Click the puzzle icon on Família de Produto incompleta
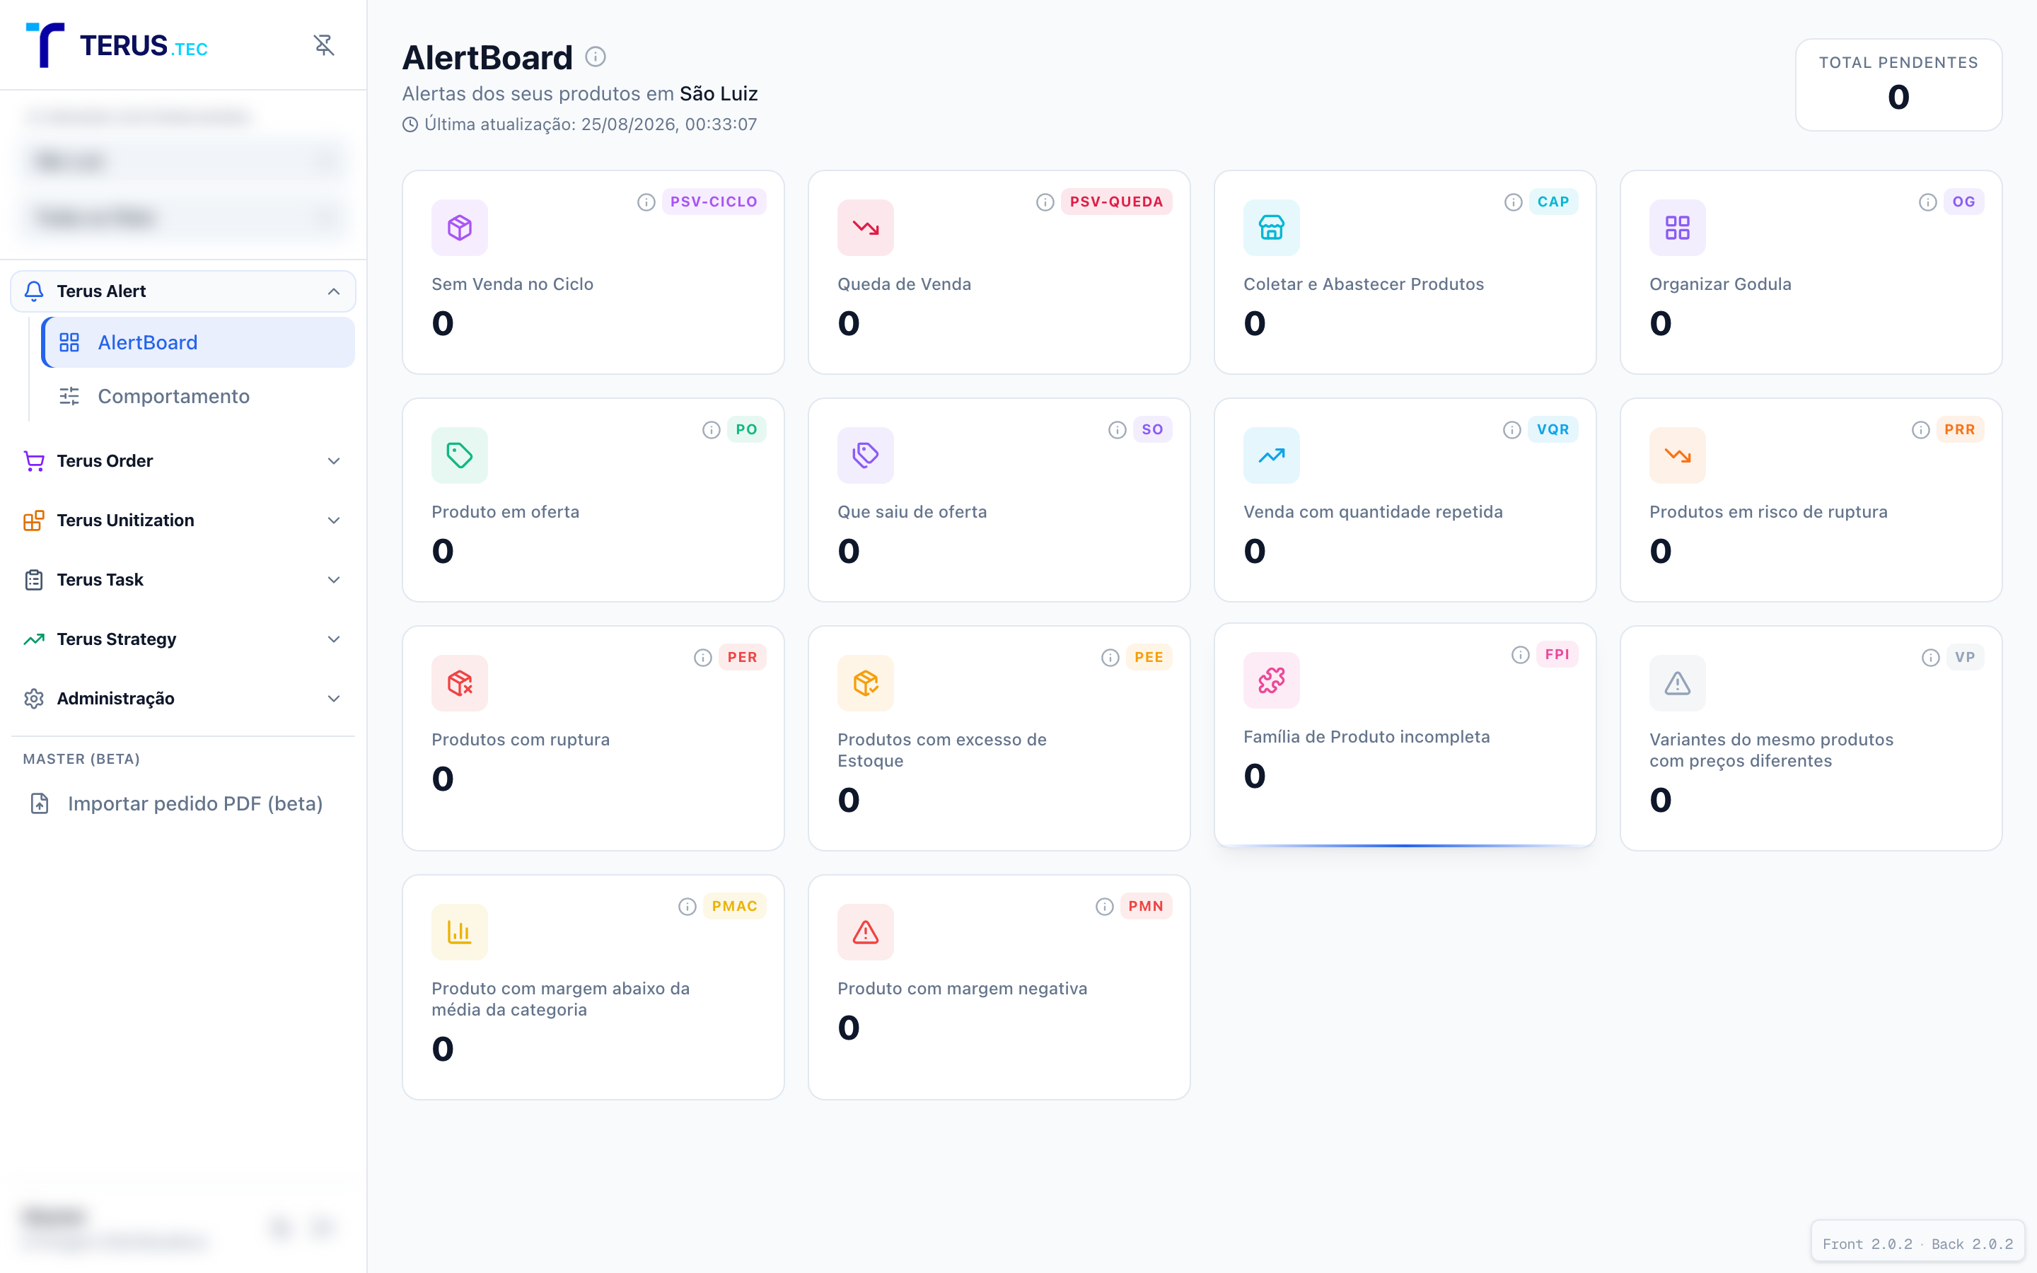This screenshot has height=1273, width=2037. tap(1271, 680)
